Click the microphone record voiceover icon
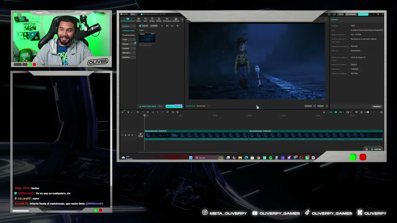Viewport: 397px width, 223px height. click(324, 112)
